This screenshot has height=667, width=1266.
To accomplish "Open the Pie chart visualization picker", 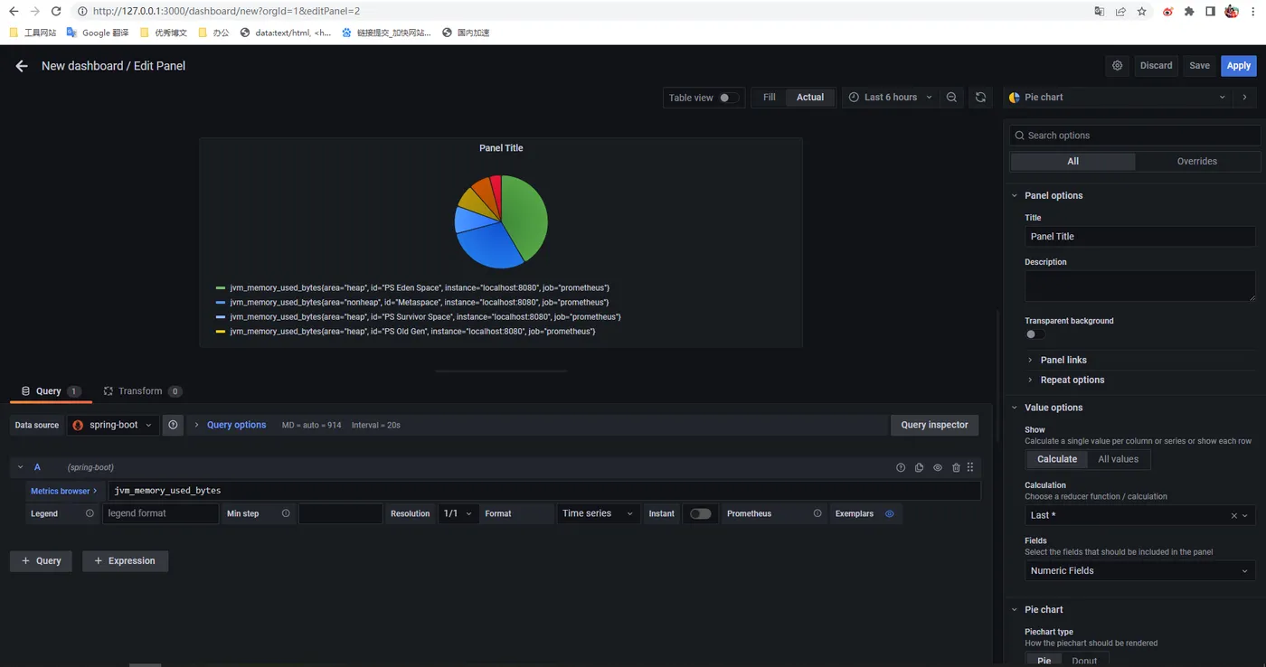I will 1117,98.
